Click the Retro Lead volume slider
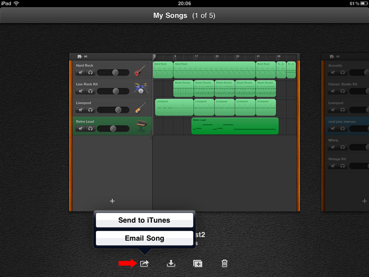369x277 pixels. 113,129
